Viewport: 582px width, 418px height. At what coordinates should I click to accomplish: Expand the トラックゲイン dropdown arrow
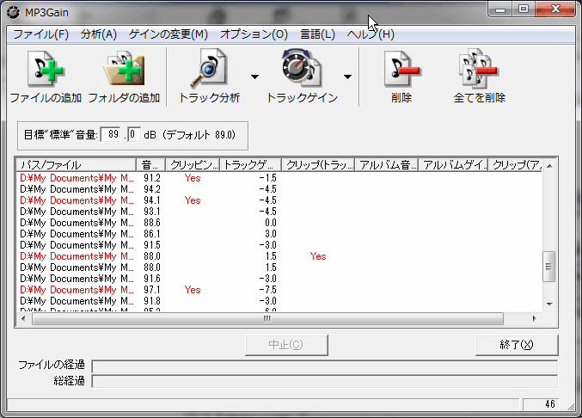[347, 76]
